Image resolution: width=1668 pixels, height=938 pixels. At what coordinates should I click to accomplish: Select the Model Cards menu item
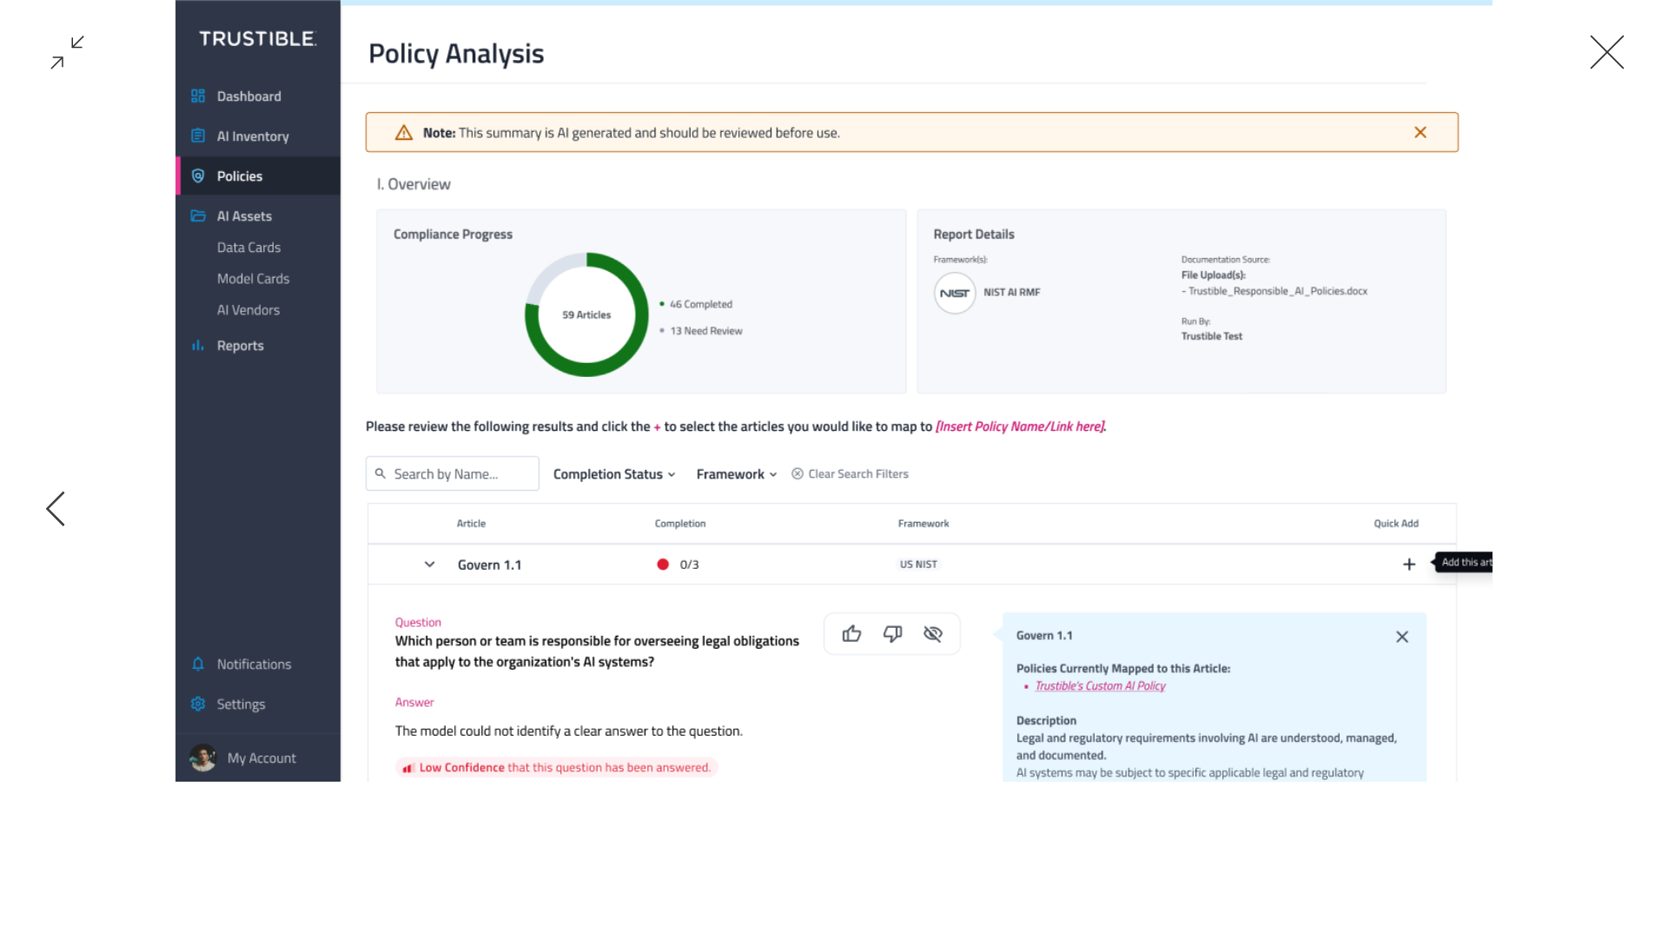252,278
